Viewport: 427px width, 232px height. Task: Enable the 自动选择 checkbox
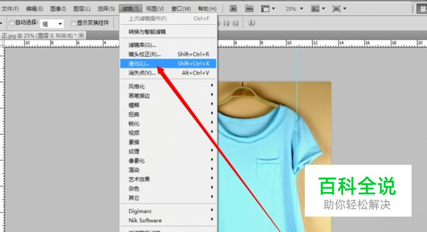pyautogui.click(x=12, y=23)
